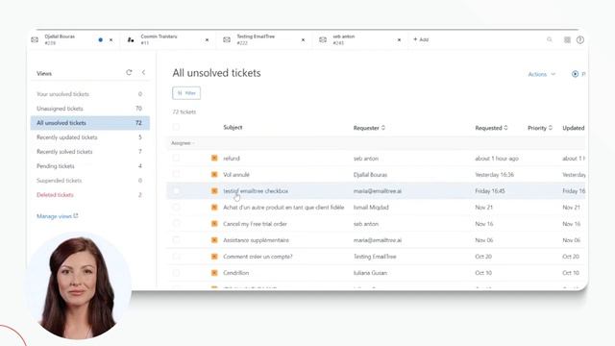The width and height of the screenshot is (615, 346).
Task: Sort by Requester column
Action: point(369,128)
